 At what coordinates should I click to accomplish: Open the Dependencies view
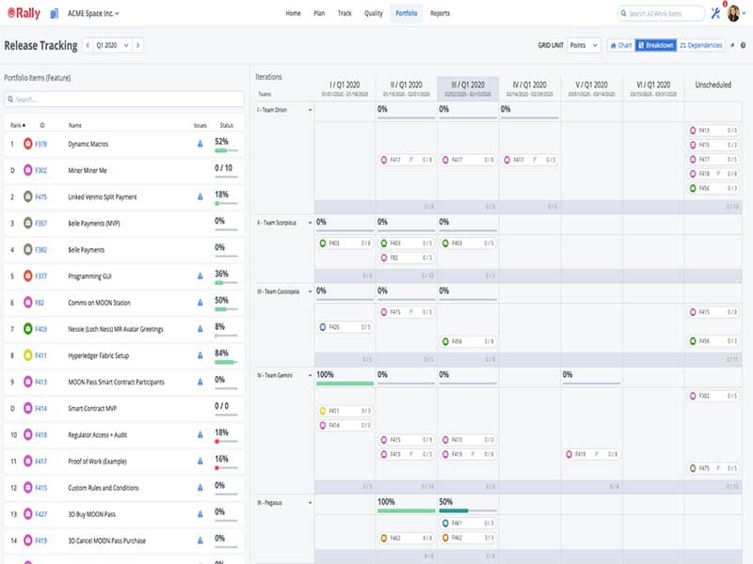click(x=703, y=43)
